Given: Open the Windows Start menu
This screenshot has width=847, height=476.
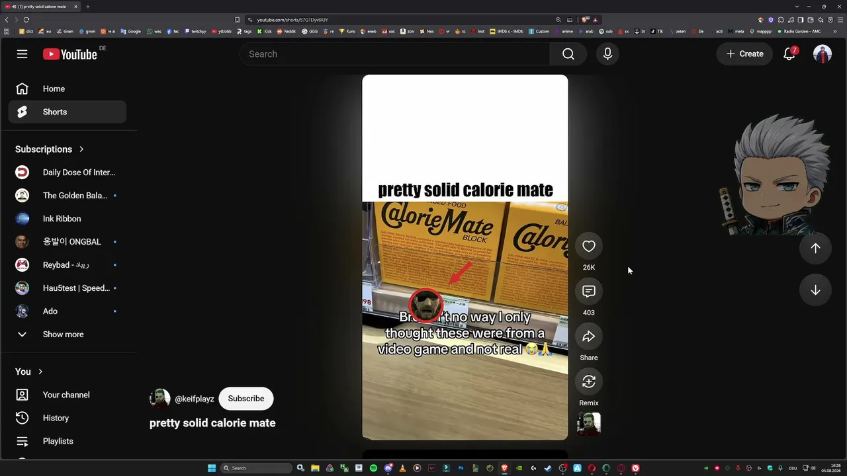Looking at the screenshot, I should coord(212,468).
